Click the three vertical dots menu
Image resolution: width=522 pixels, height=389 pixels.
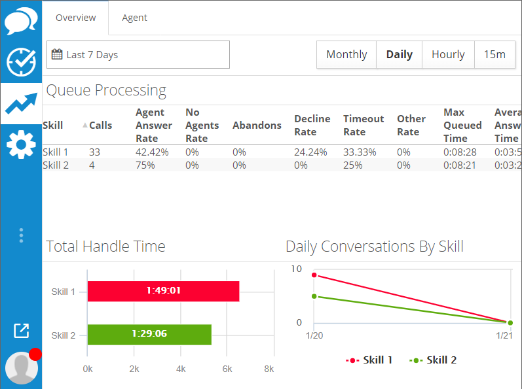(21, 235)
